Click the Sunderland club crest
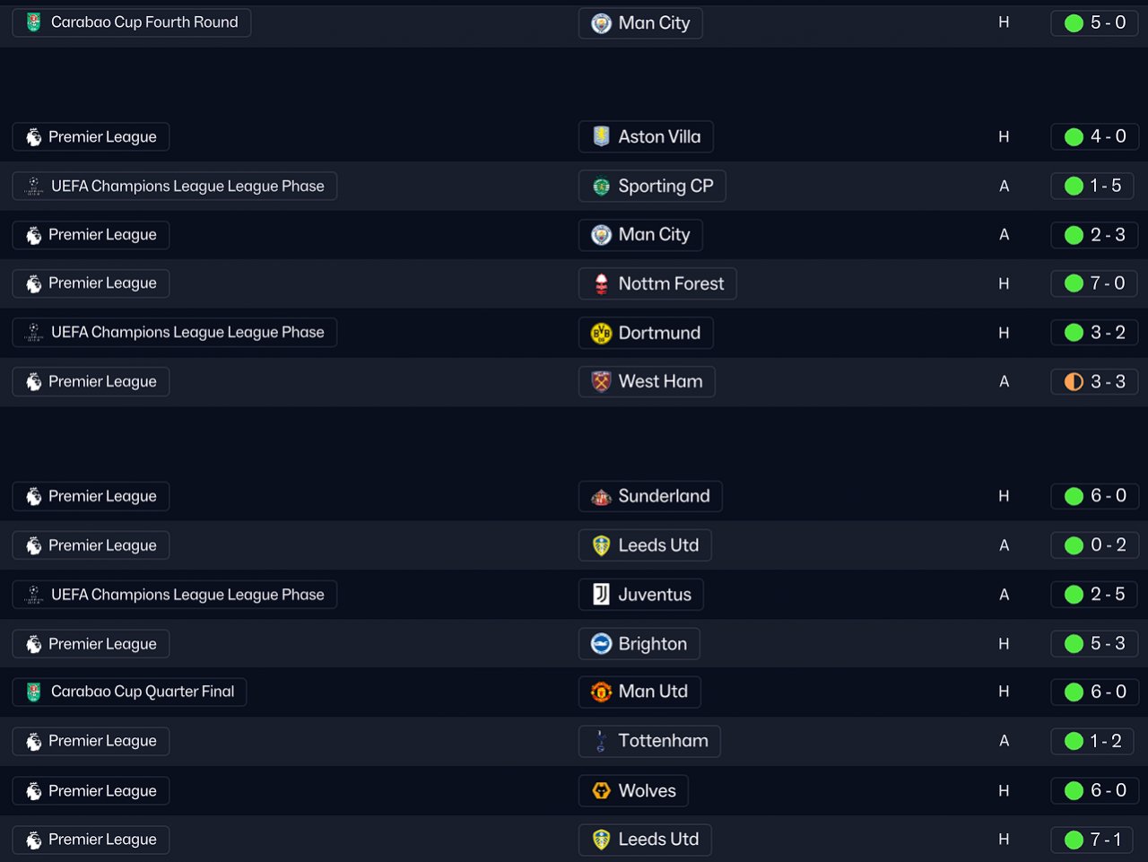This screenshot has height=862, width=1148. click(601, 496)
